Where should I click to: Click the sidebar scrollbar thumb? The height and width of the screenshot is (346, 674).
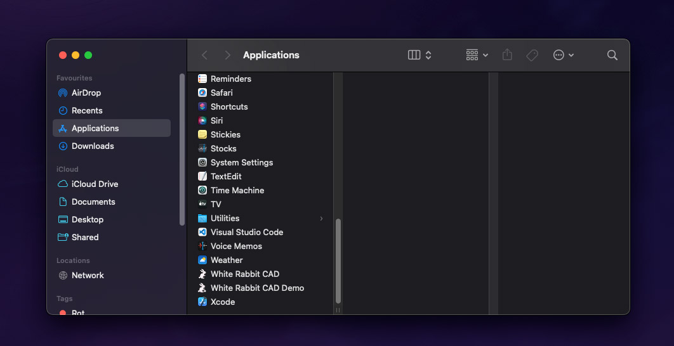coord(182,149)
